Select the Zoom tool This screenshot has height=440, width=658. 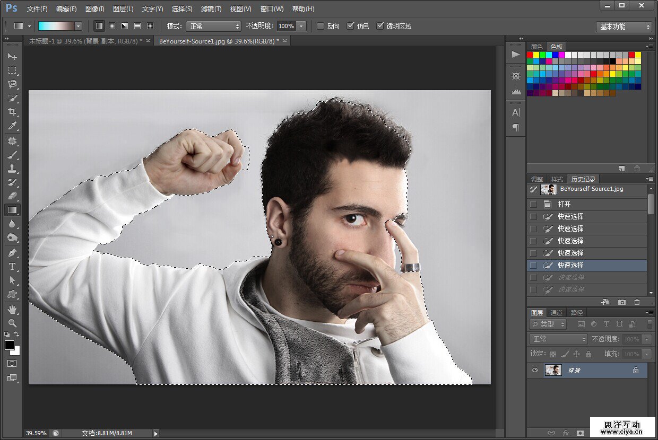tap(12, 323)
